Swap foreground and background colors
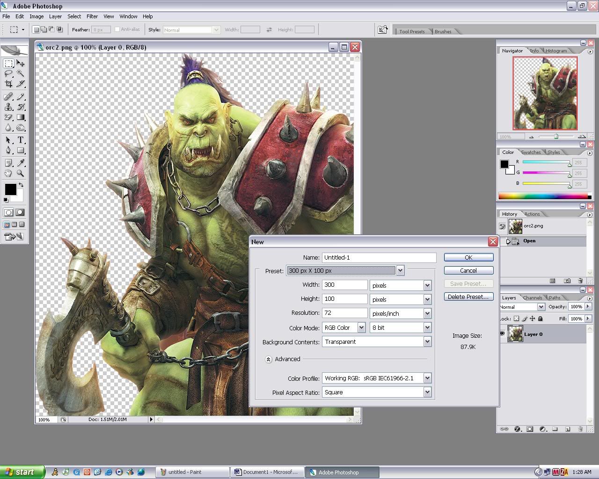The width and height of the screenshot is (599, 479). 21,185
